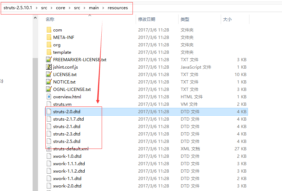282x191 pixels.
Task: Select the struts-2.3.dtd file icon
Action: 49,134
